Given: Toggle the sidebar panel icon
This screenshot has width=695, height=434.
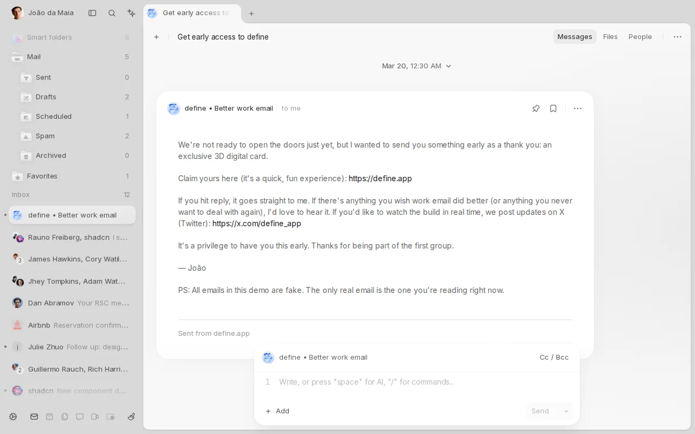Looking at the screenshot, I should point(92,13).
